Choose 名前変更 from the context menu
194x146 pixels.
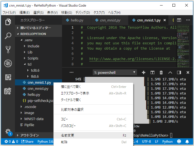coord(94,136)
